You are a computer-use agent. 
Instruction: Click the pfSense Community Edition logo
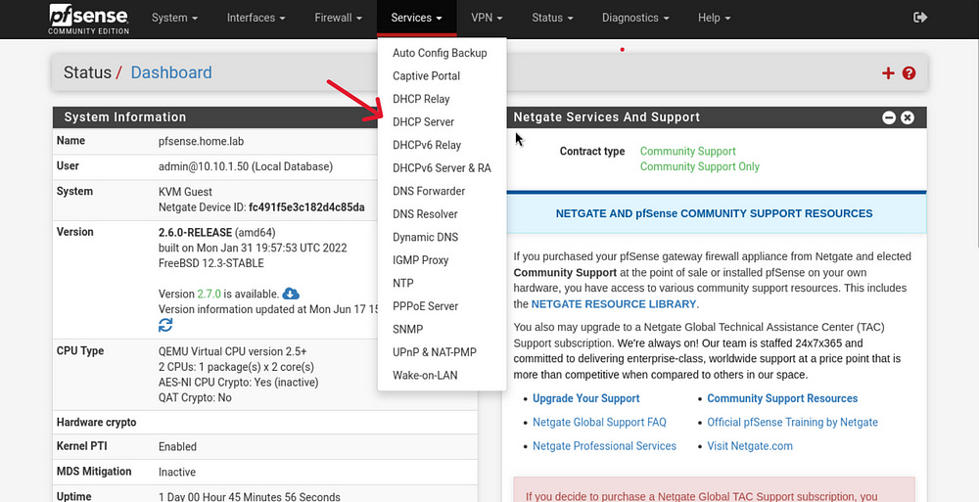point(89,19)
